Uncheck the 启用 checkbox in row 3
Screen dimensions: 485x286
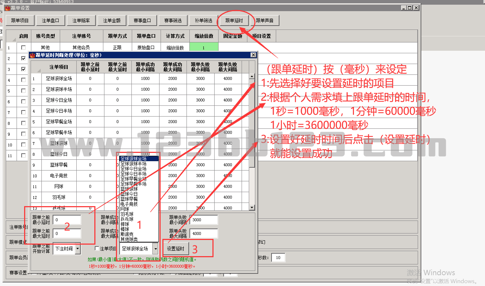click(23, 69)
